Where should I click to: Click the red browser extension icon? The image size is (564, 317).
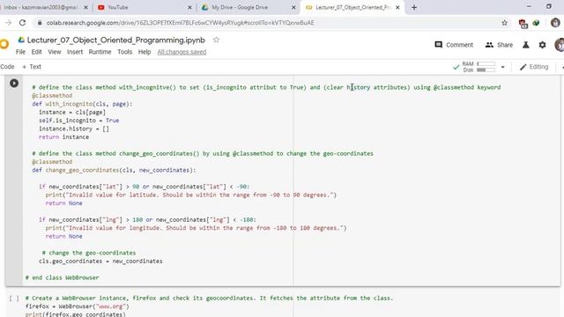[523, 24]
